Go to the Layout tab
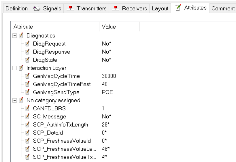This screenshot has height=162, width=236. tap(160, 8)
